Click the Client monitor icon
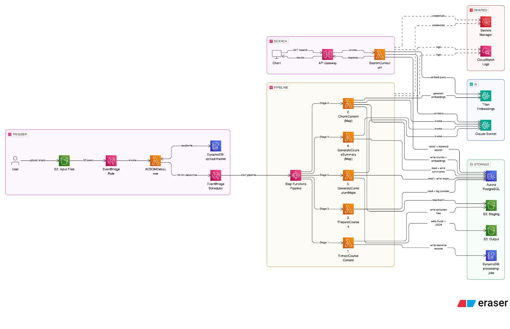This screenshot has height=329, width=510. (276, 54)
